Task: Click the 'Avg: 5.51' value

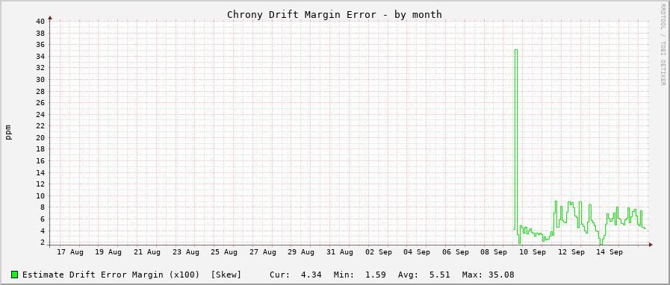Action: 424,275
